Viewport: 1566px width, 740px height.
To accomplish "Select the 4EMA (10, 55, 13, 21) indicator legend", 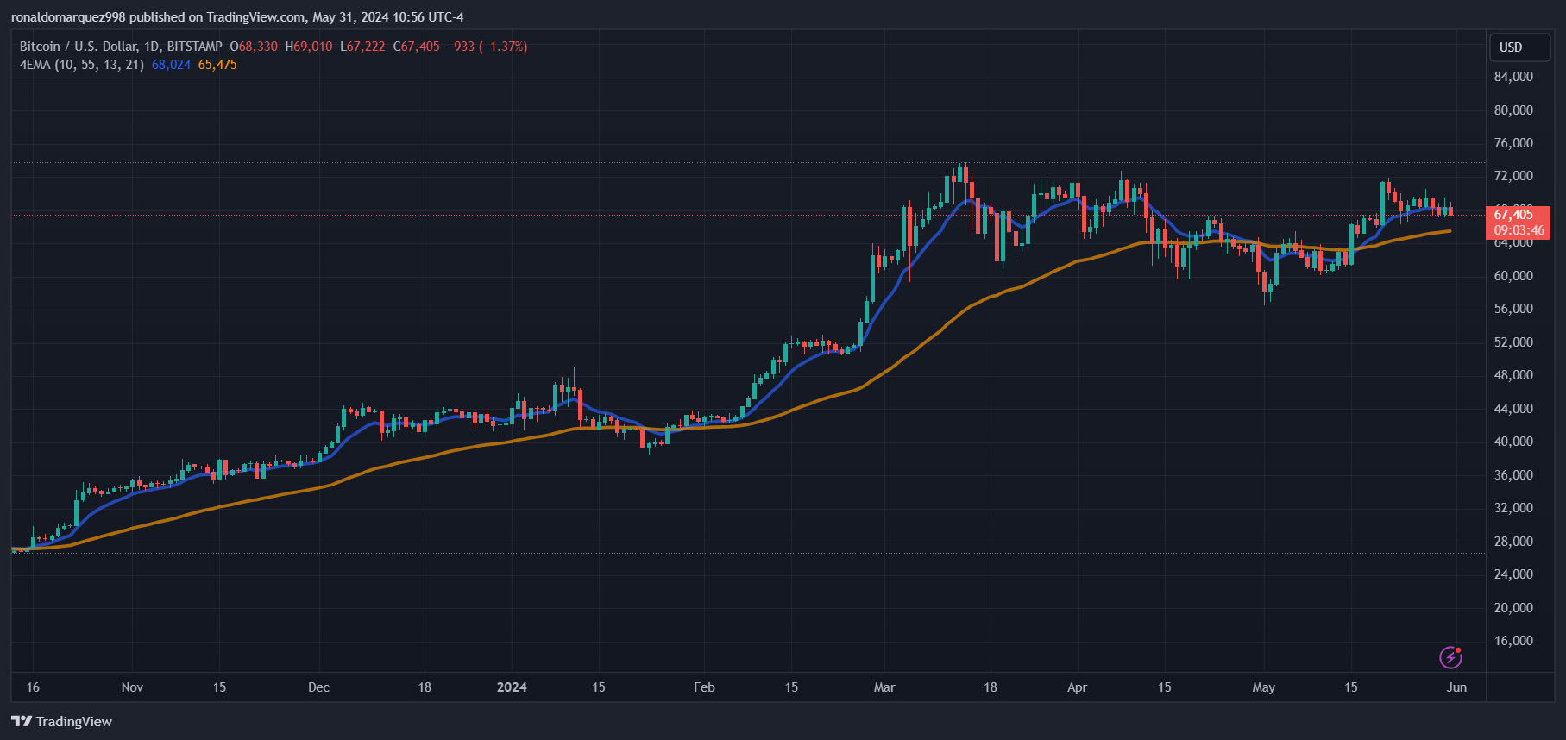I will (x=82, y=65).
